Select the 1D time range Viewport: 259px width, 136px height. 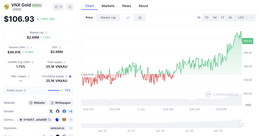(199, 18)
